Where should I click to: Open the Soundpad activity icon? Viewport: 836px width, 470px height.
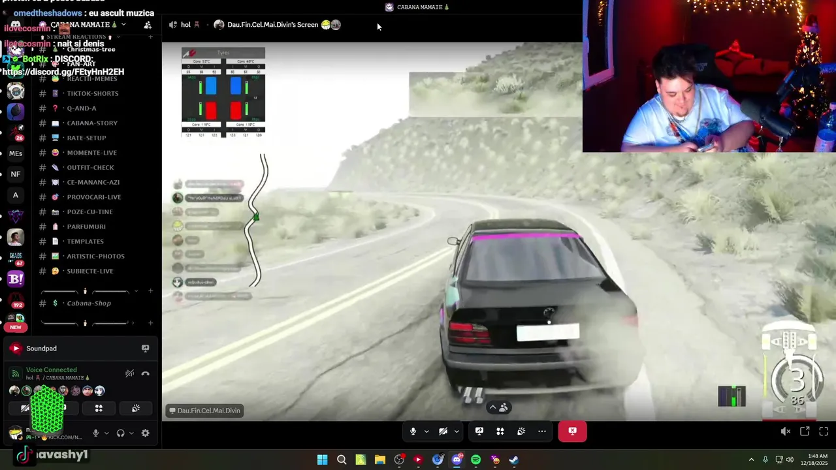[x=16, y=349]
